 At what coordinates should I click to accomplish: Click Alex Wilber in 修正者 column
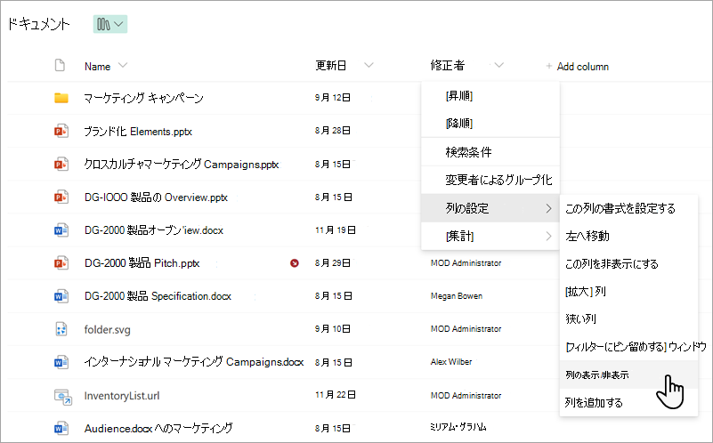(451, 362)
